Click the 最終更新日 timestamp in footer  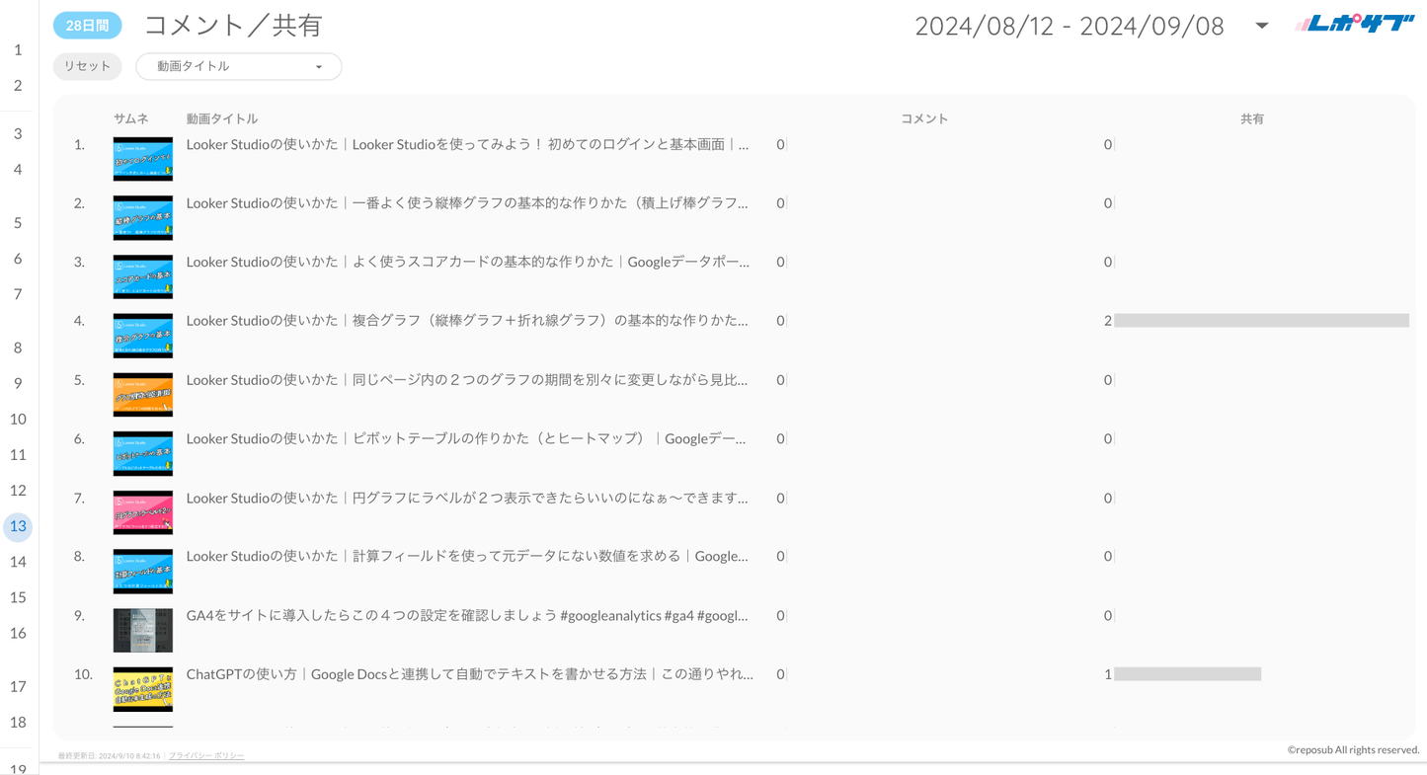(x=109, y=755)
